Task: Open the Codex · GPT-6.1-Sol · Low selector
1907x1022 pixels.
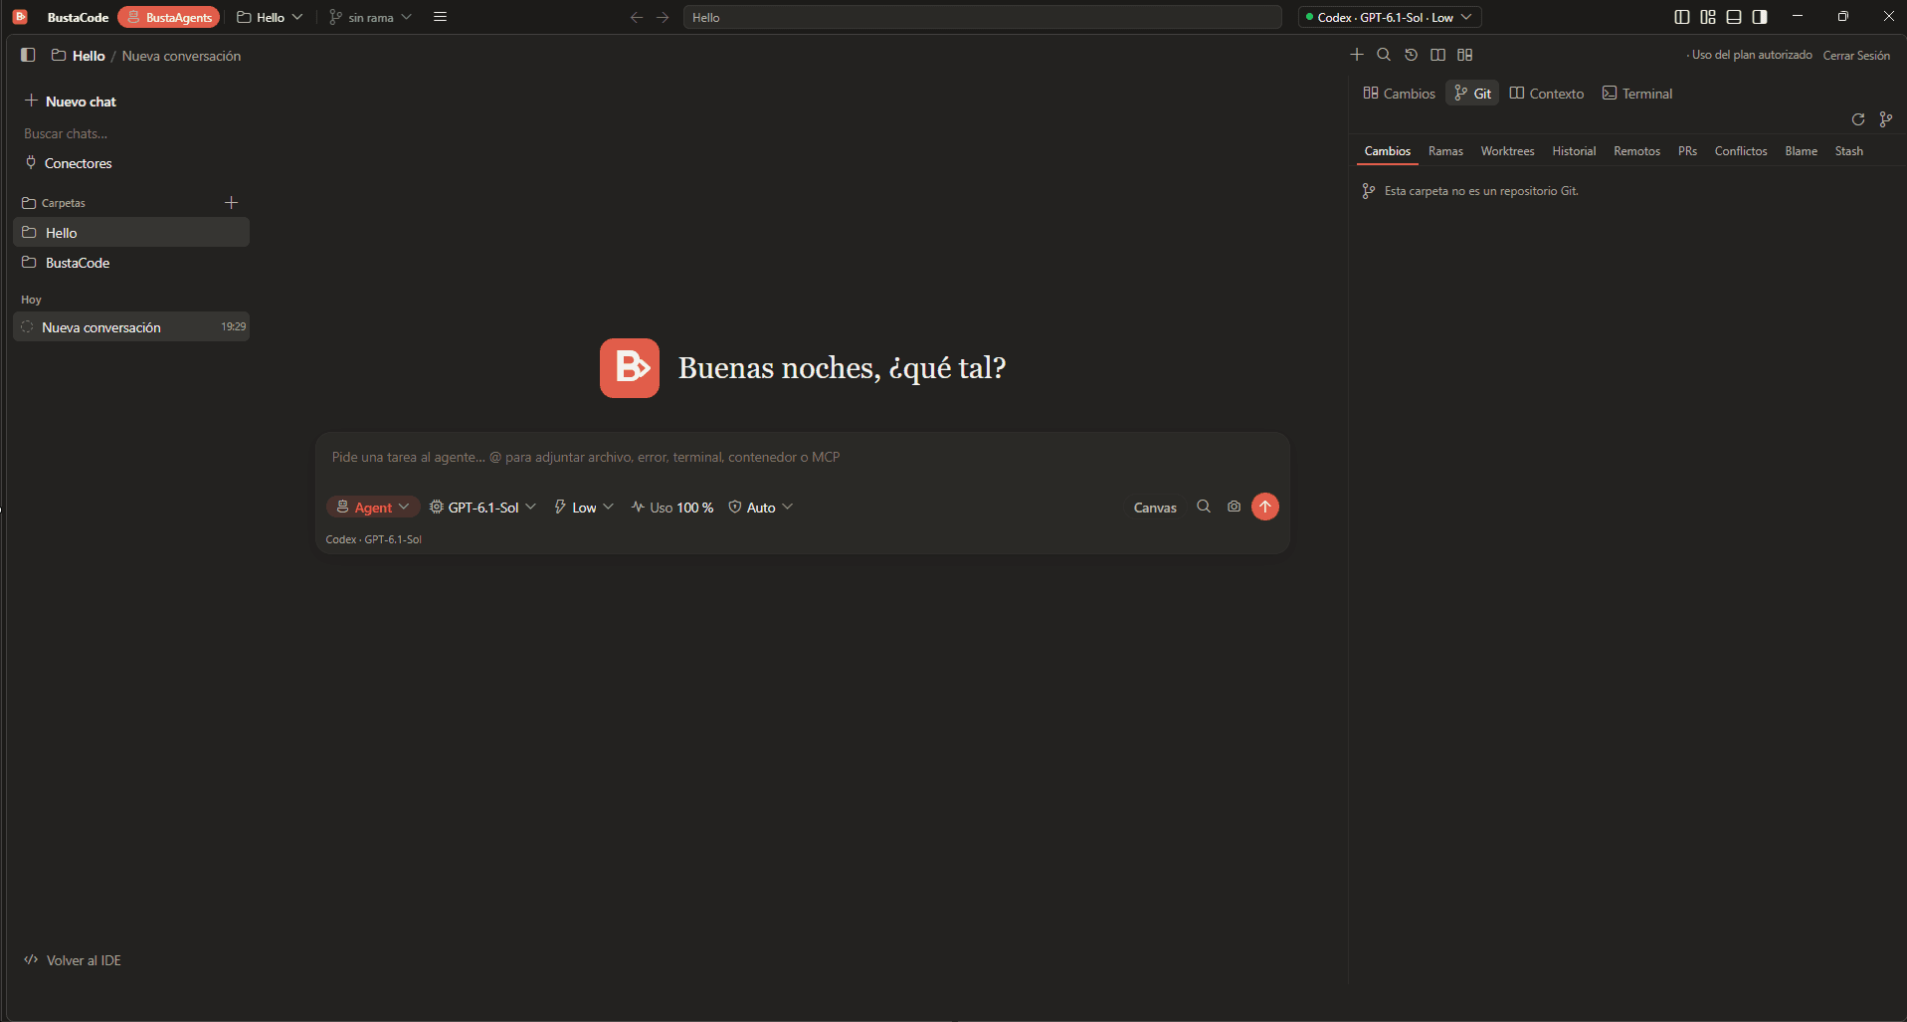Action: 1390,17
